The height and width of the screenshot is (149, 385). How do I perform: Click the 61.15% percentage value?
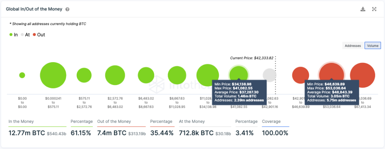tap(81, 133)
